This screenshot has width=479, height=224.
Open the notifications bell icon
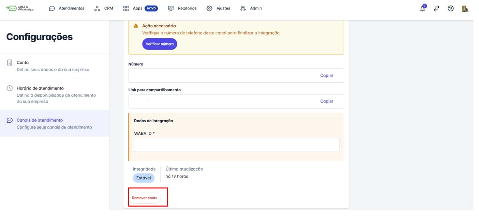coord(423,8)
